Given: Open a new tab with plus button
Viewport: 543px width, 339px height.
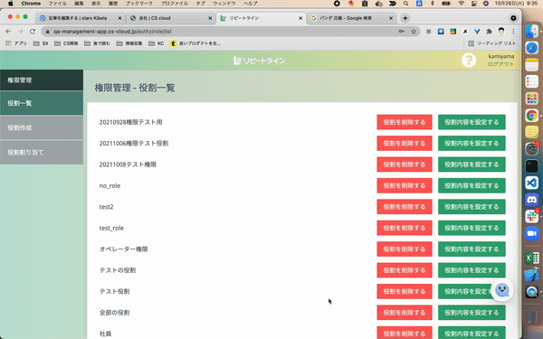Looking at the screenshot, I should coord(405,18).
